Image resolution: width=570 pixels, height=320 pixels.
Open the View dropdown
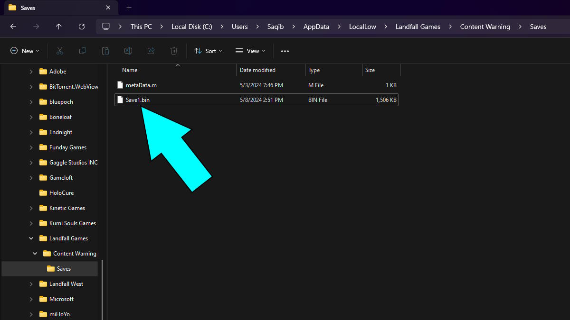(x=250, y=51)
